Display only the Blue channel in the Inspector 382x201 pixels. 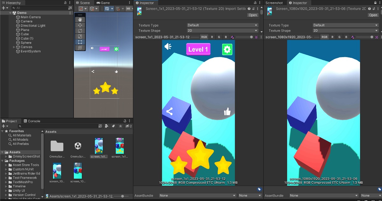pyautogui.click(x=226, y=37)
